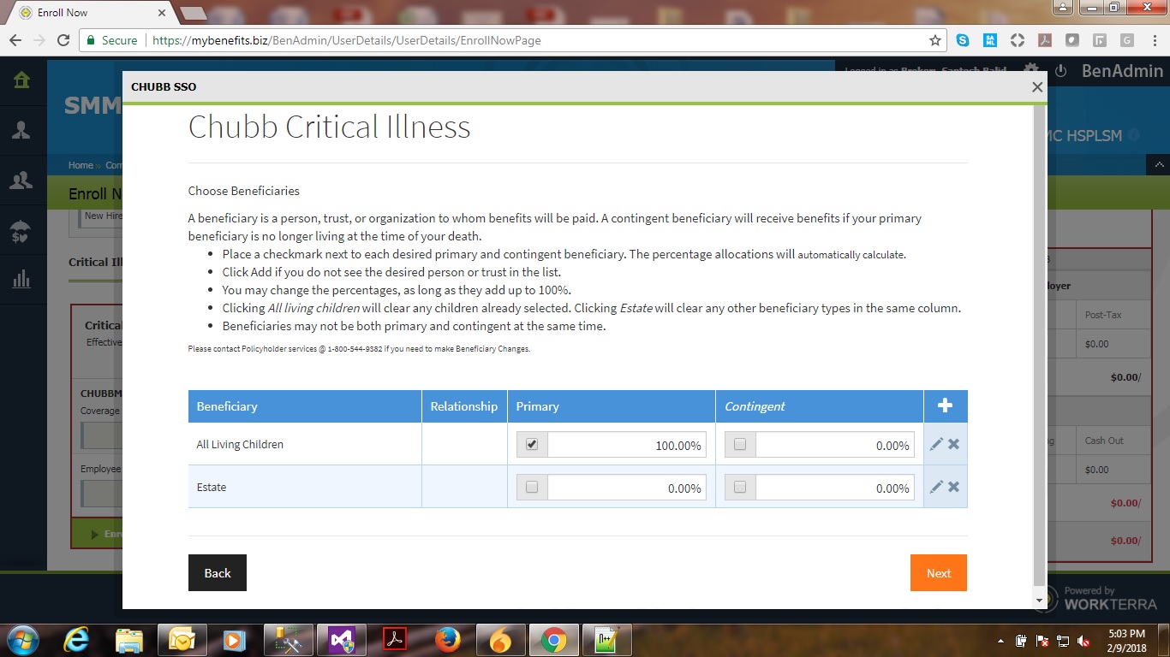Click the muted volume tray icon
Viewport: 1170px width, 657px height.
coord(1083,640)
